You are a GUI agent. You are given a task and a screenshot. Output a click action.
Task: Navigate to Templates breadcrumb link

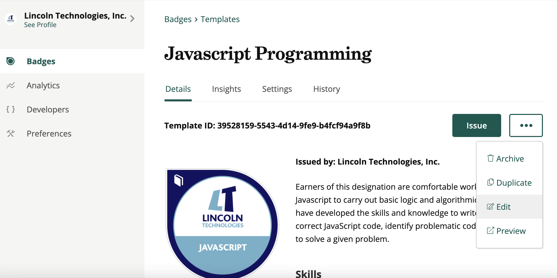click(x=220, y=19)
